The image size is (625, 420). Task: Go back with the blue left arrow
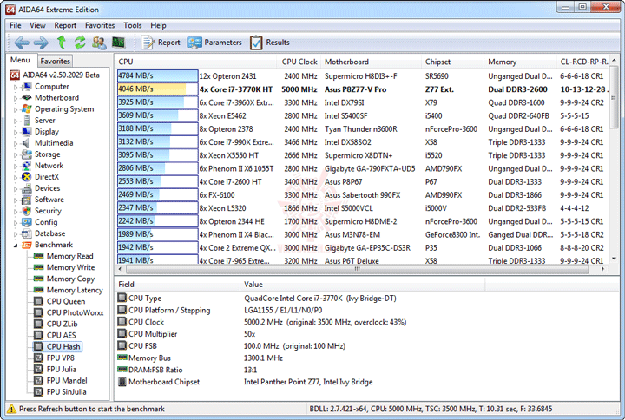(x=22, y=43)
